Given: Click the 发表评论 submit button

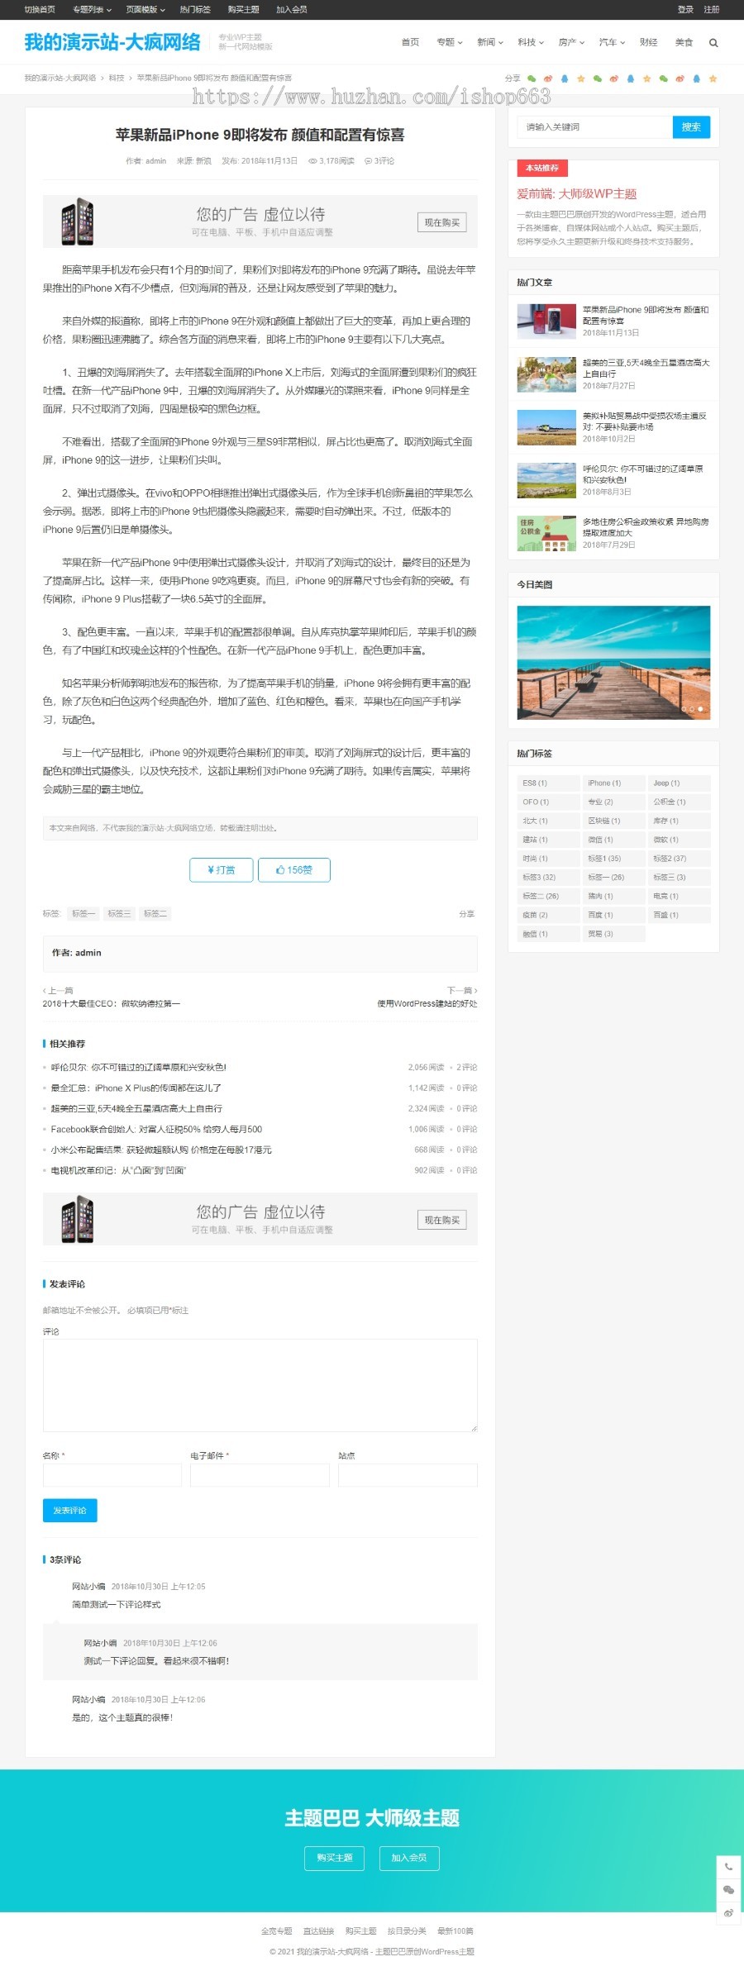Looking at the screenshot, I should (x=70, y=1511).
